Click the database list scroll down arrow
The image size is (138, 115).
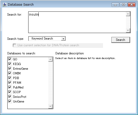coord(50,106)
